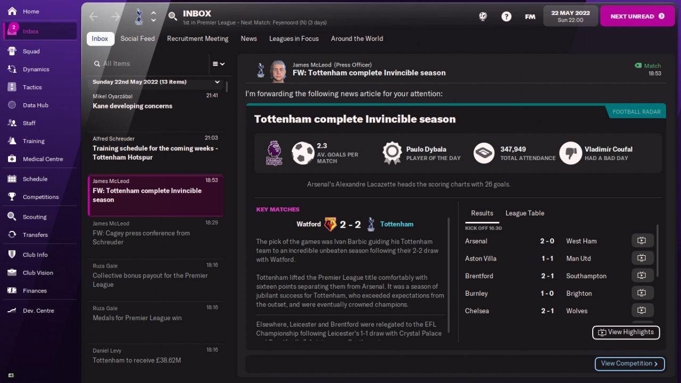Viewport: 681px width, 383px height.
Task: Click the Tottenham club badge in the header
Action: coord(138,16)
